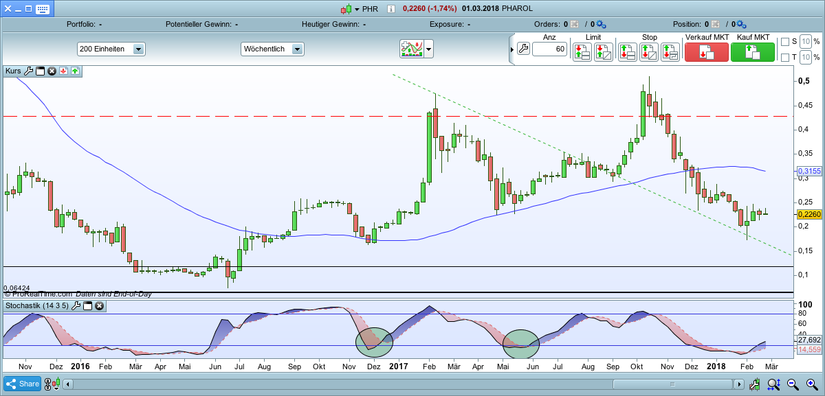Remove the Stochastik indicator panel
Image resolution: width=825 pixels, height=396 pixels.
99,305
